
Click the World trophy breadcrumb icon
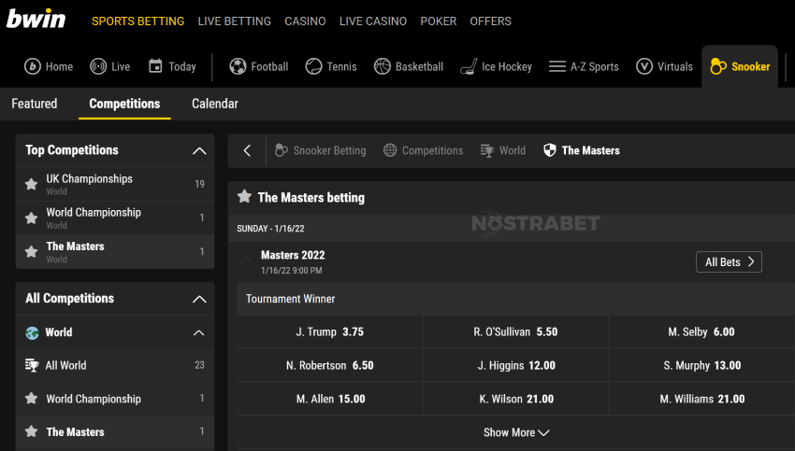tap(486, 150)
